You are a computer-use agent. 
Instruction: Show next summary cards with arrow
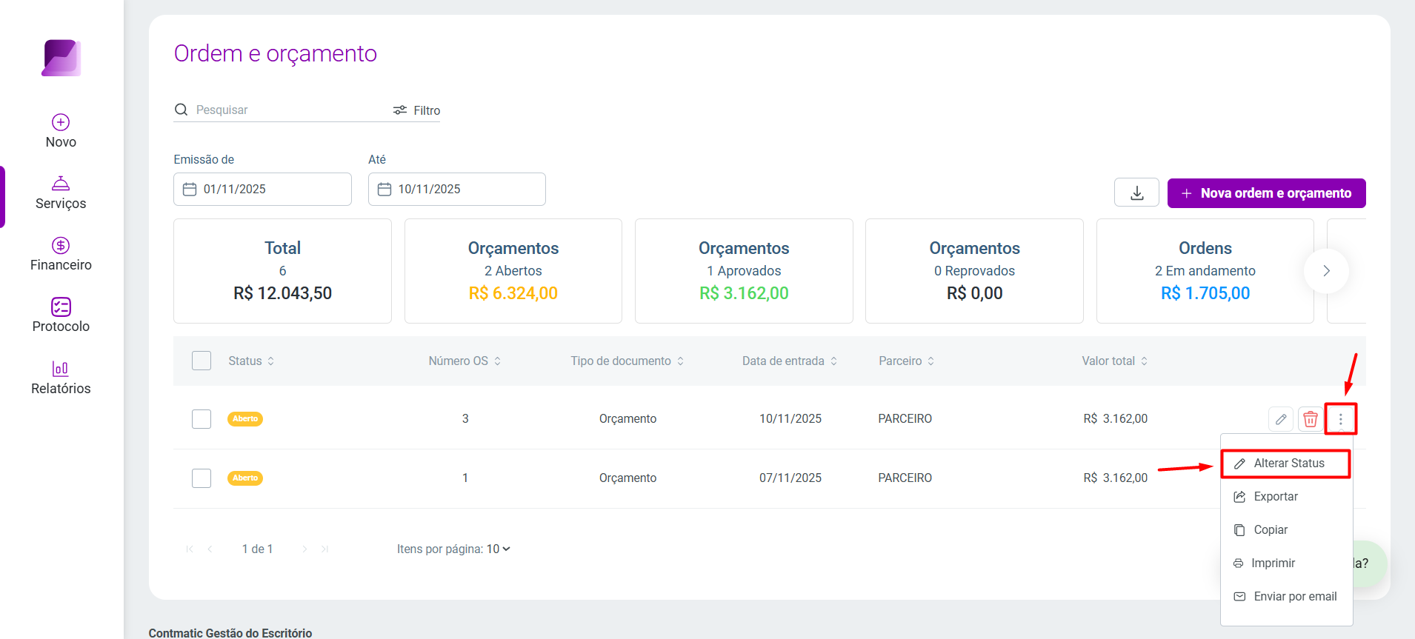click(1326, 271)
